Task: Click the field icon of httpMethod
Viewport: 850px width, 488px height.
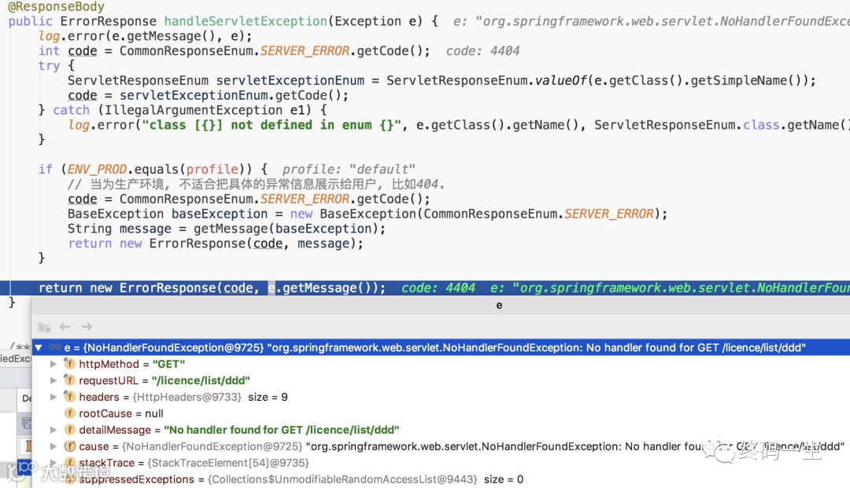Action: coord(70,364)
